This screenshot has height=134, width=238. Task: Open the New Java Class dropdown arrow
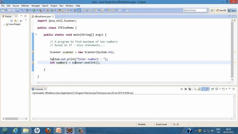click(55, 10)
